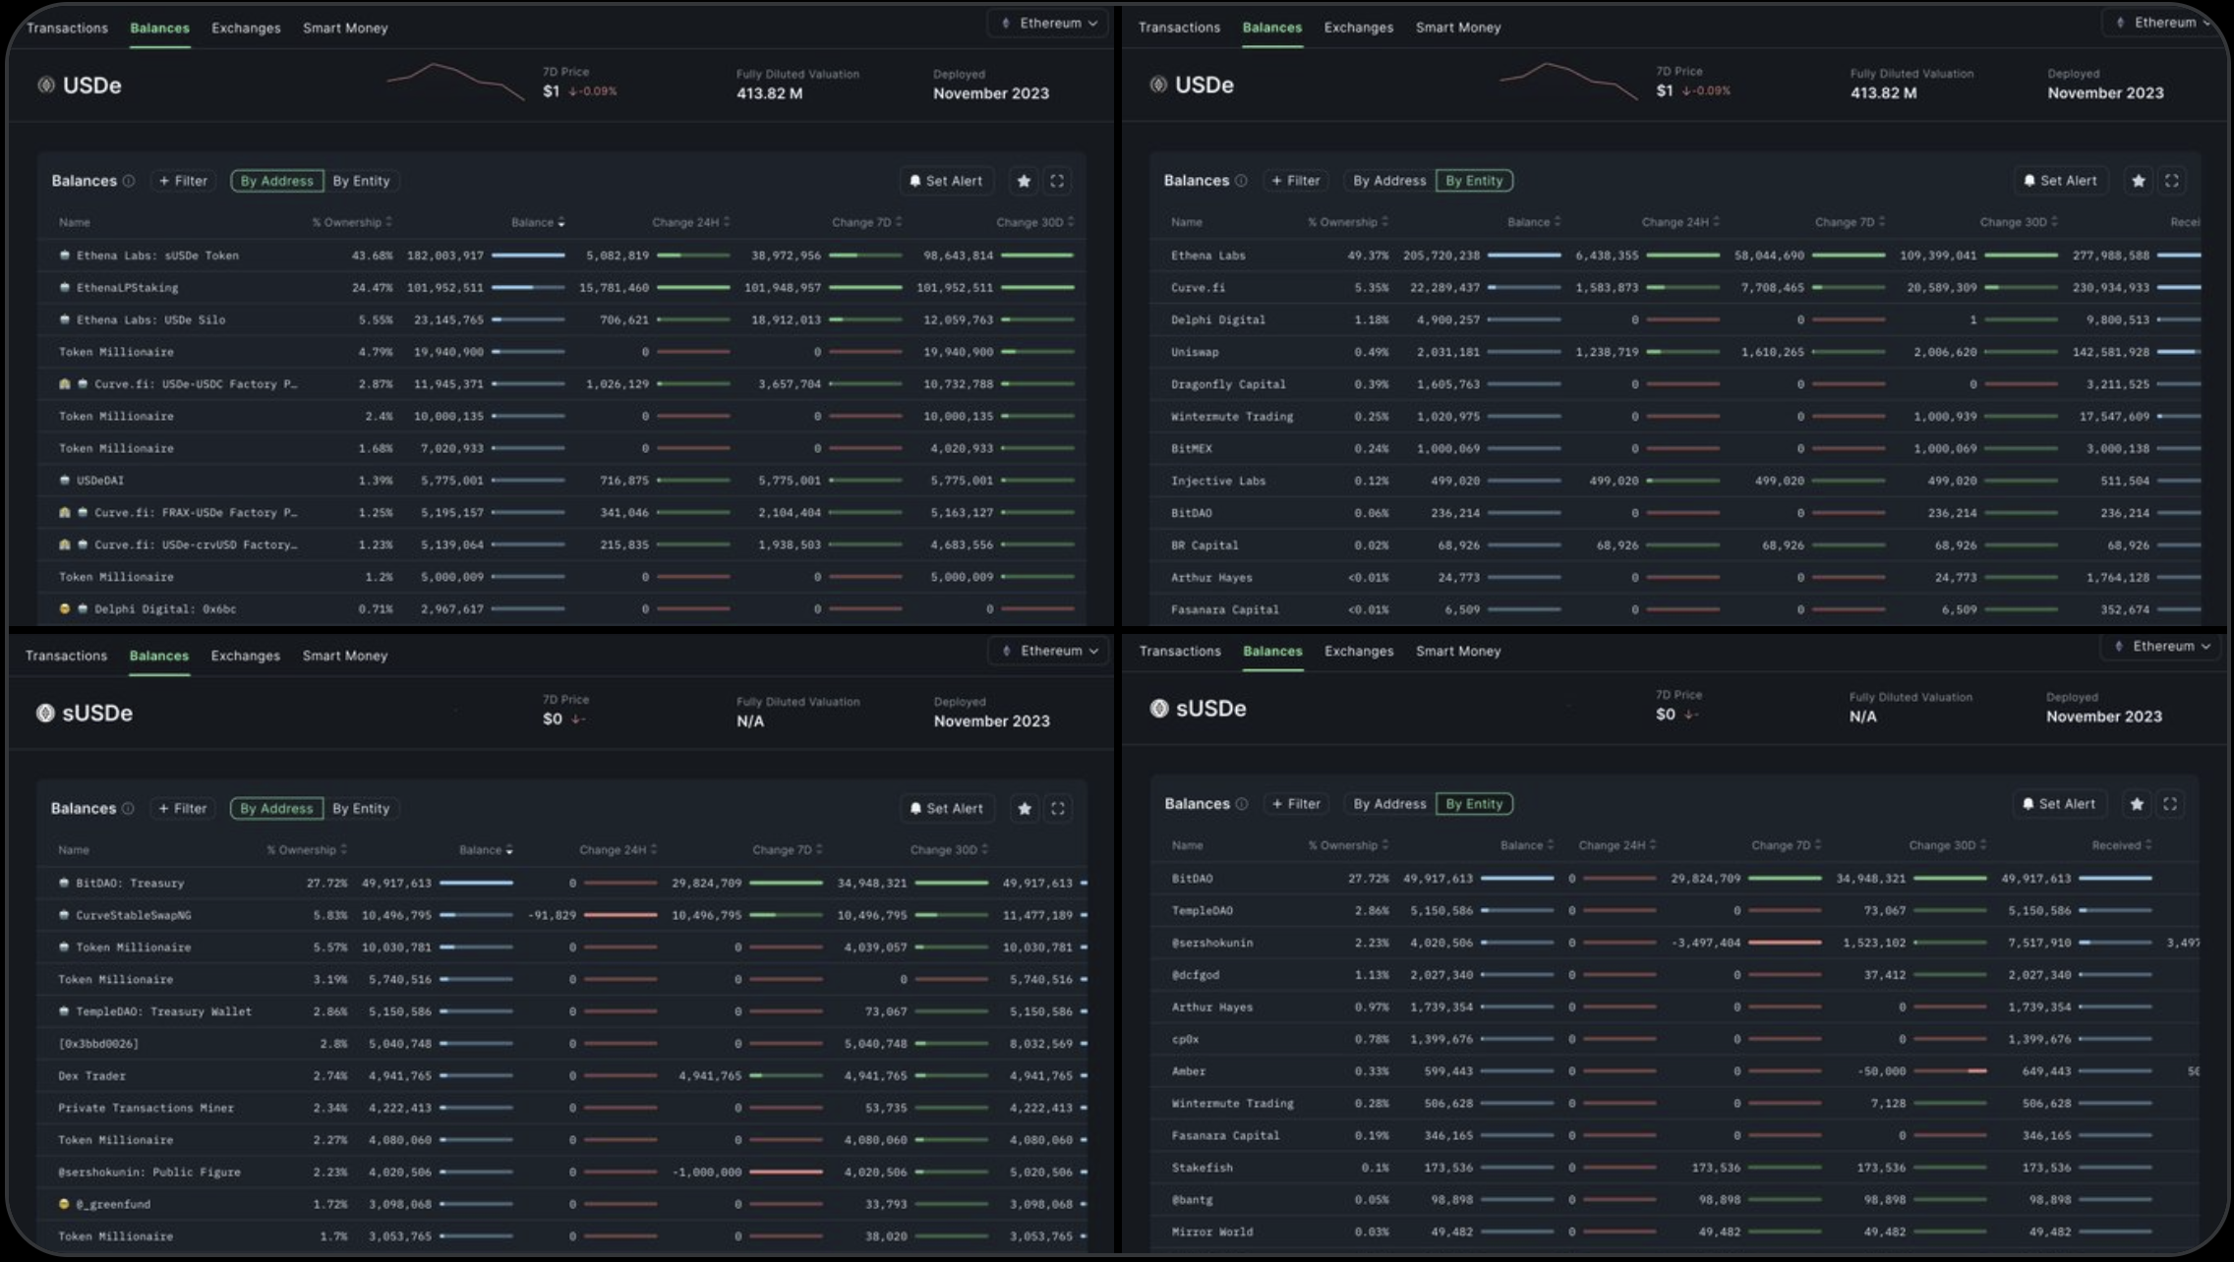Viewport: 2234px width, 1262px height.
Task: Select By Entity in the sUSDe By Address panel
Action: [x=361, y=808]
